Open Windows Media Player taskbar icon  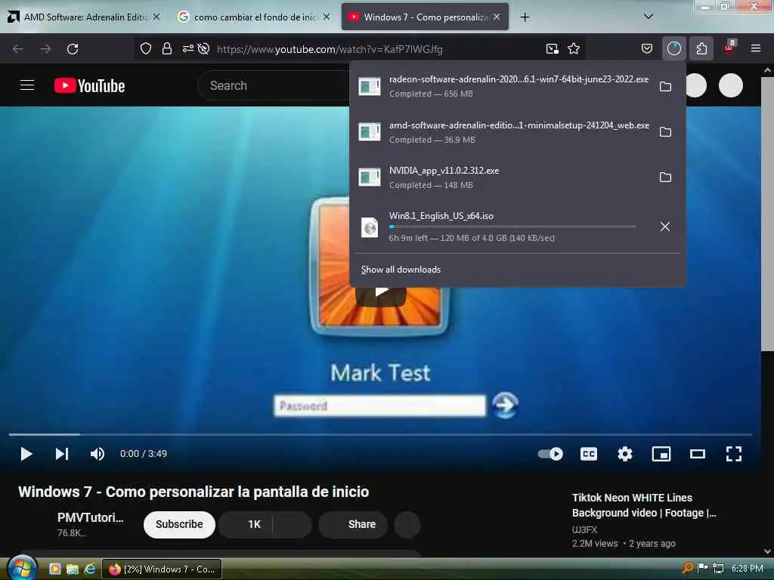click(x=54, y=569)
